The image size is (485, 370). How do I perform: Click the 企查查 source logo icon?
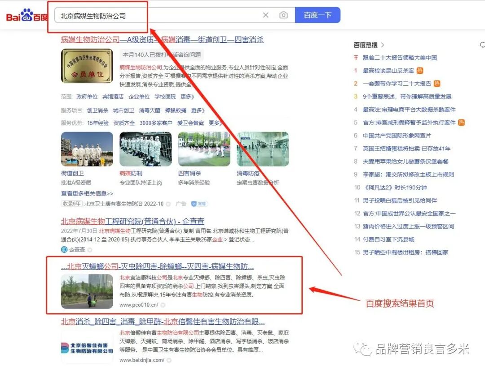point(64,250)
